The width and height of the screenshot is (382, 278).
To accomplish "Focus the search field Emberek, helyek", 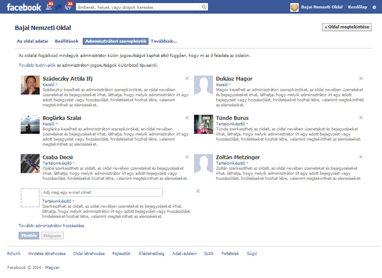I will click(x=138, y=7).
